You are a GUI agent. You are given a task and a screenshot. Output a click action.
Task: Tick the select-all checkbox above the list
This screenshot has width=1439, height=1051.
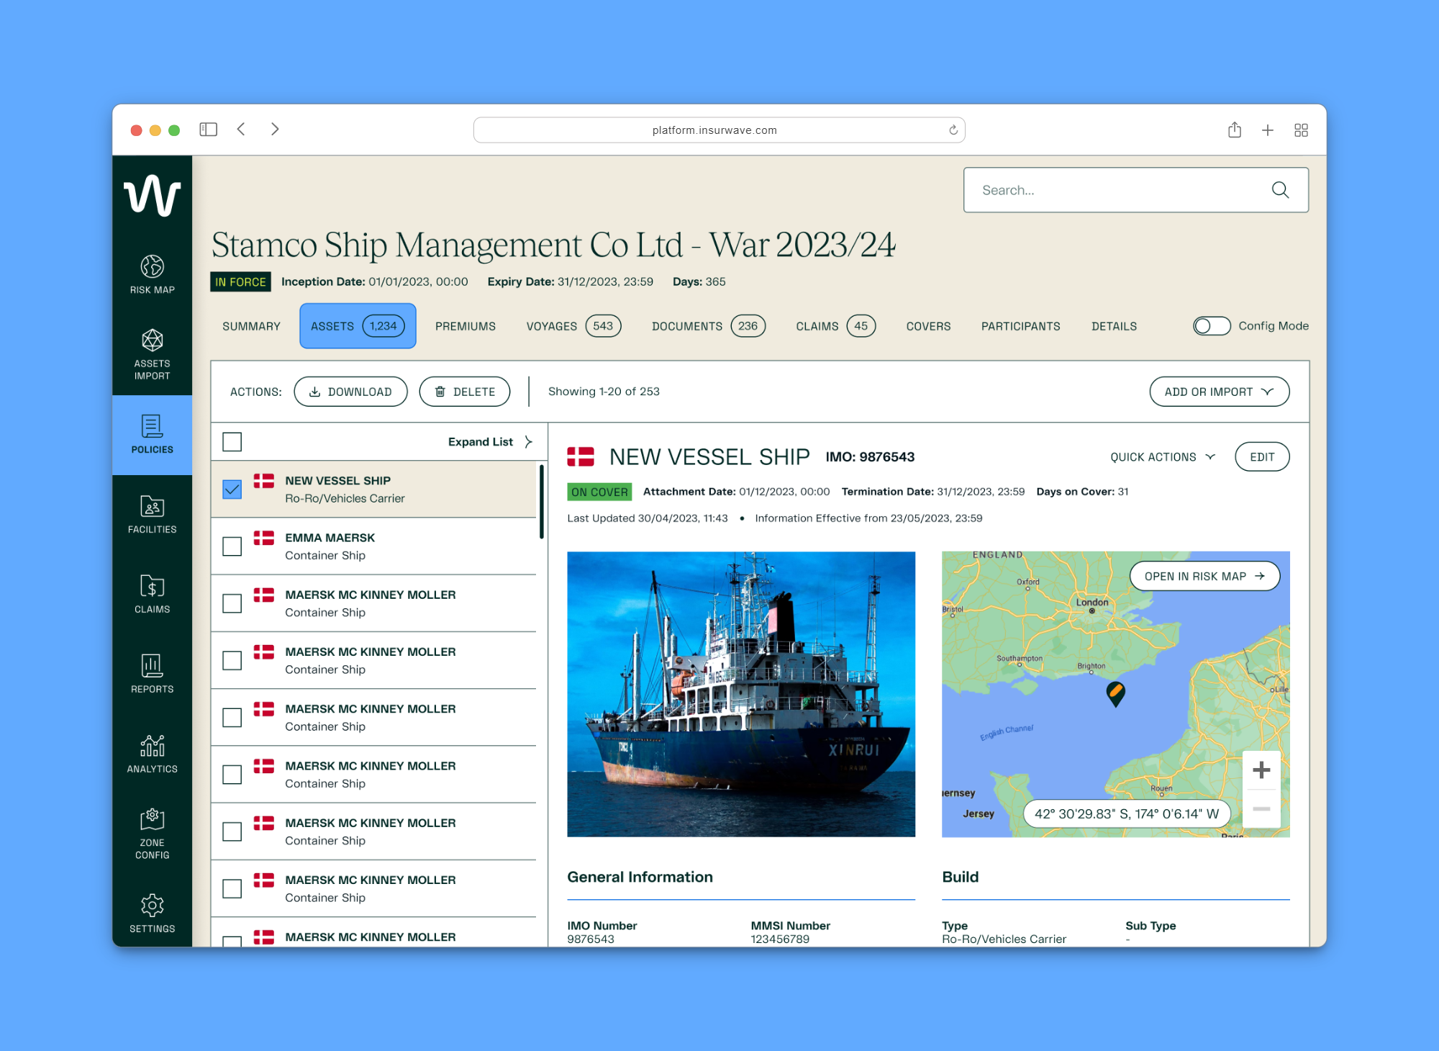click(232, 442)
